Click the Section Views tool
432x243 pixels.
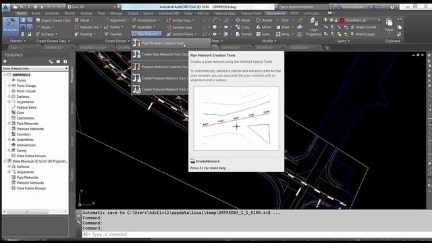coord(182,34)
